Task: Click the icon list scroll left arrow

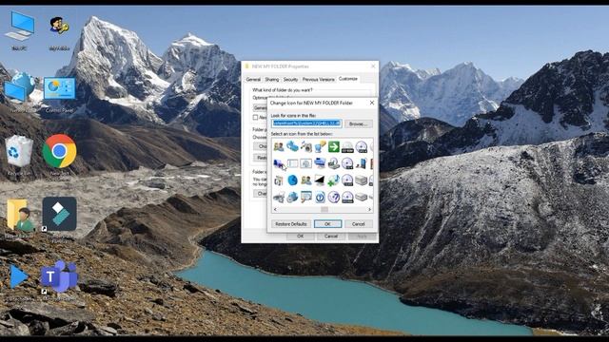Action: [x=275, y=209]
